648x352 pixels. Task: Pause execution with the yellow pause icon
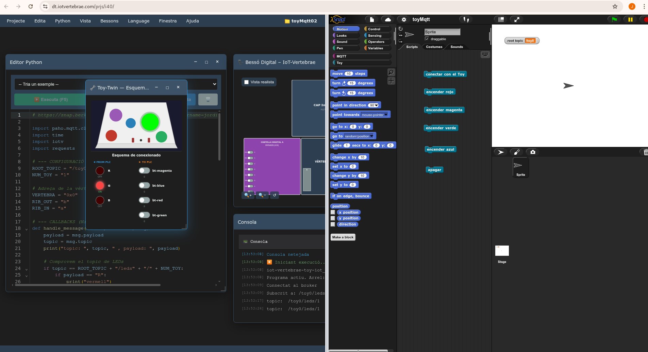pyautogui.click(x=630, y=19)
